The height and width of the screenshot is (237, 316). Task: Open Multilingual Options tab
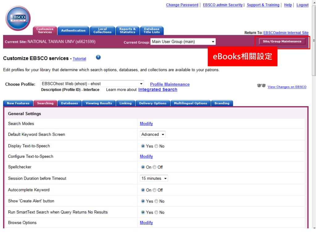click(x=190, y=103)
